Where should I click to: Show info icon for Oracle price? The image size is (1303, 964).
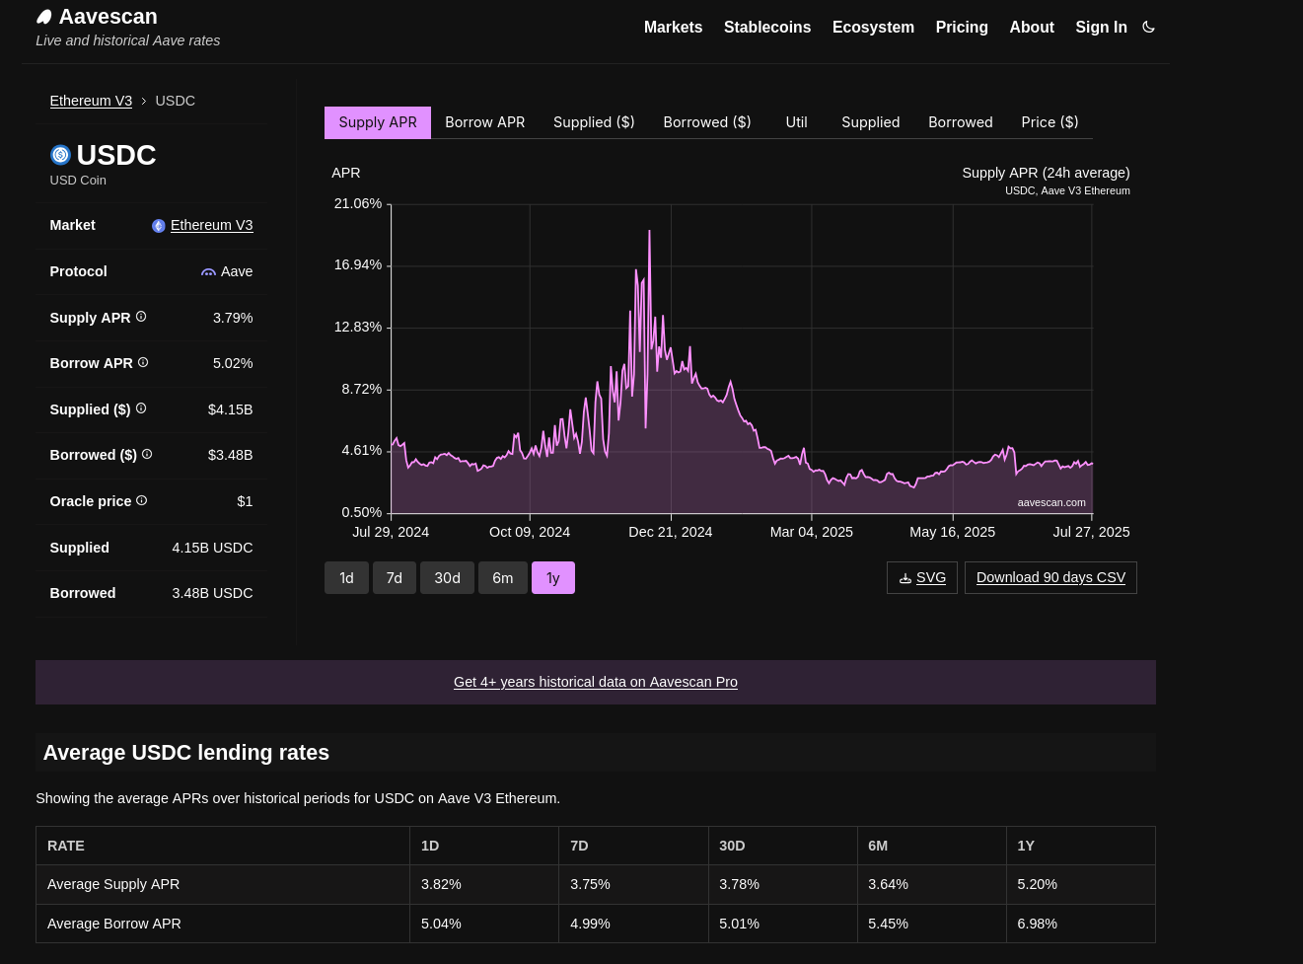coord(142,501)
